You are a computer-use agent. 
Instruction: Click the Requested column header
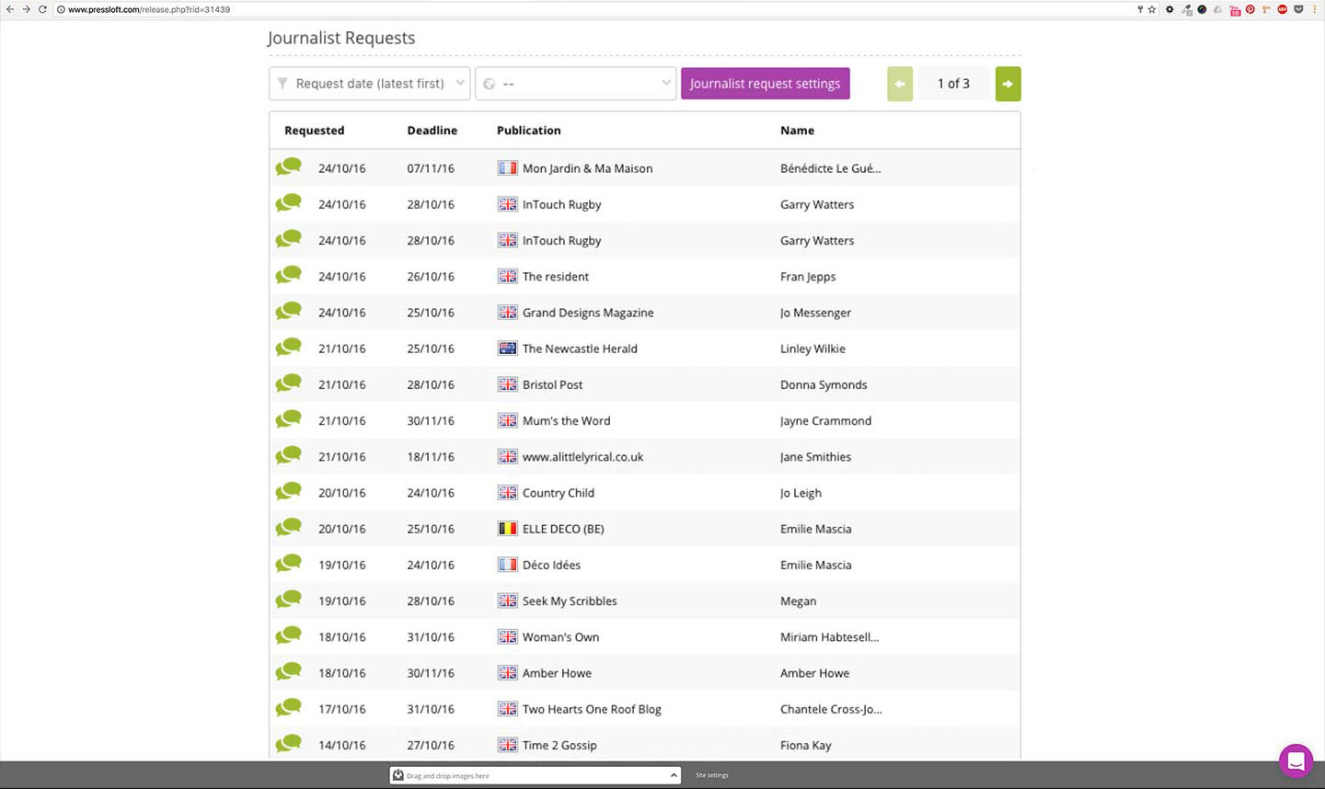coord(315,131)
